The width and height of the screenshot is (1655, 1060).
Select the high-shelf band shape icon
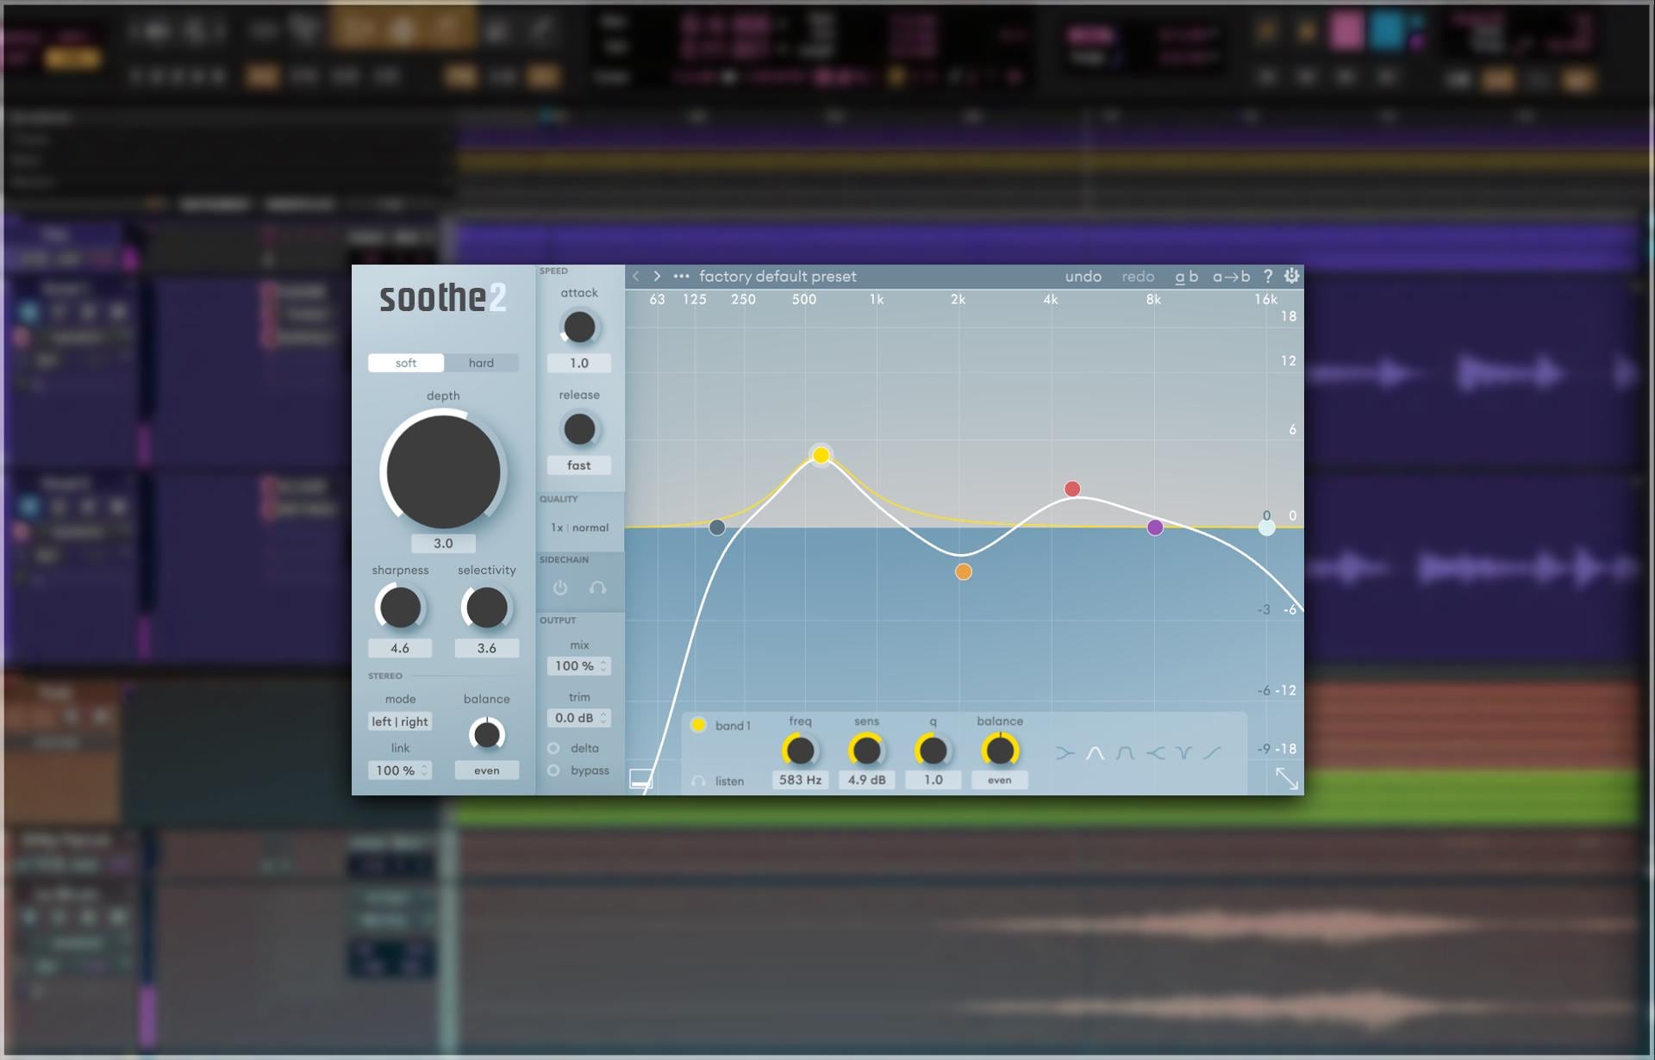coord(1155,753)
